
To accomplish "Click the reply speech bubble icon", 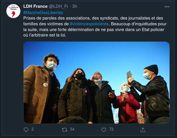I will pos(26,130).
